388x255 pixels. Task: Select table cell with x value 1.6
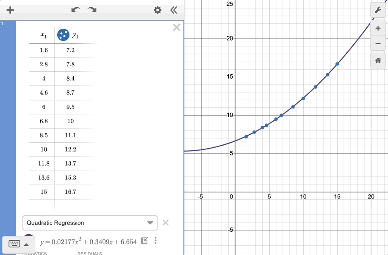pyautogui.click(x=44, y=50)
